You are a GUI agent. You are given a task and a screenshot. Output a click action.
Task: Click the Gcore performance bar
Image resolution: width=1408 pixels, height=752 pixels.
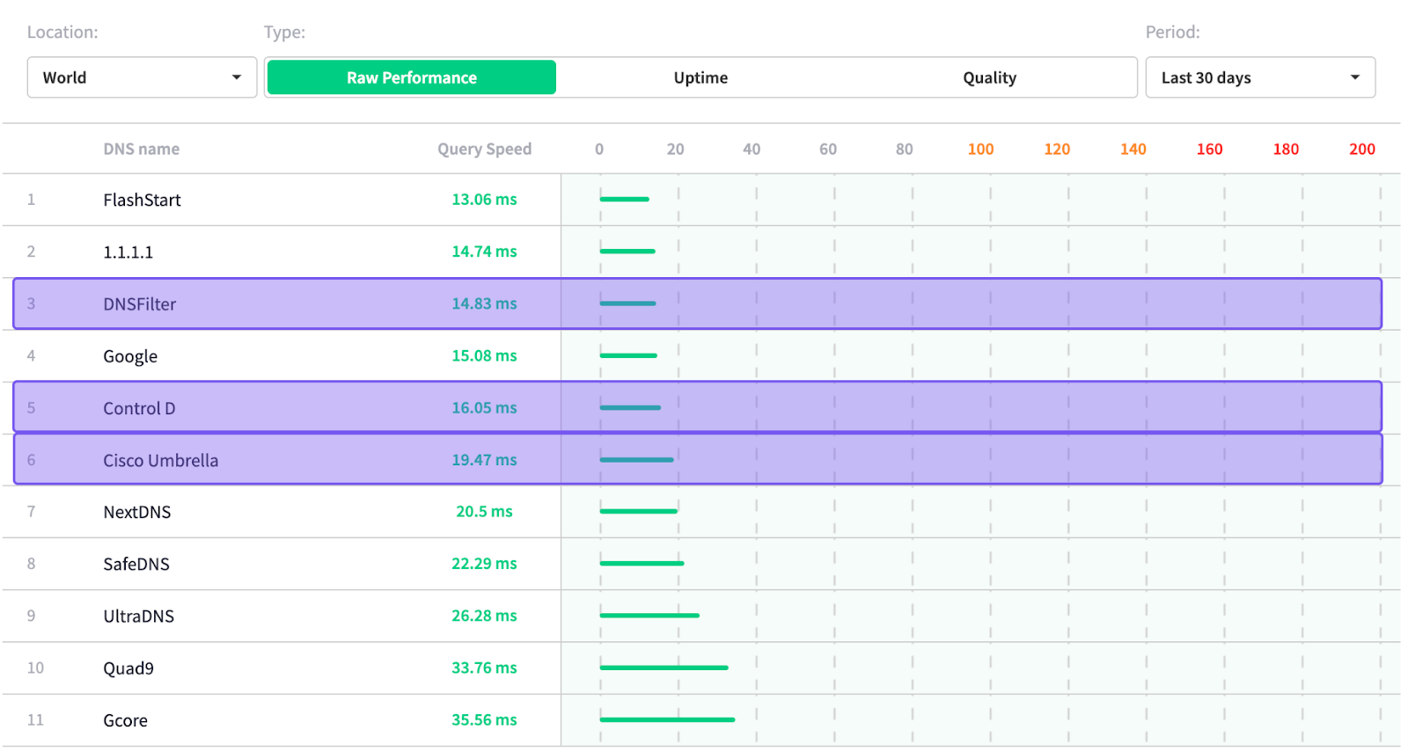667,719
